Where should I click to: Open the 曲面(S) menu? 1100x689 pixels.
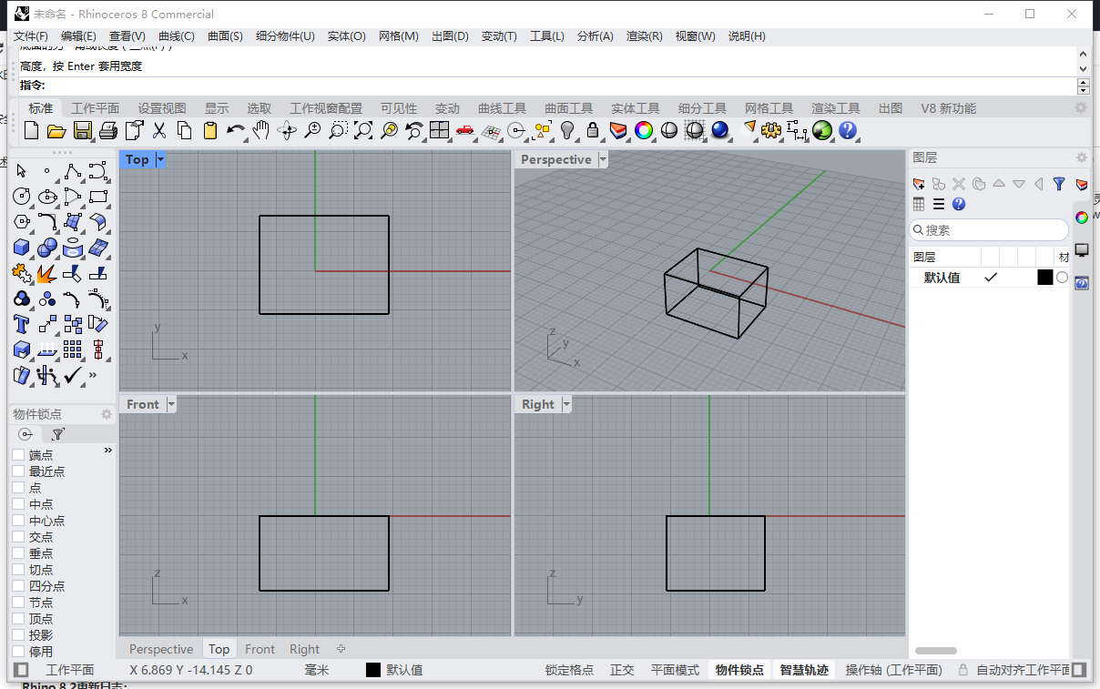(x=225, y=36)
